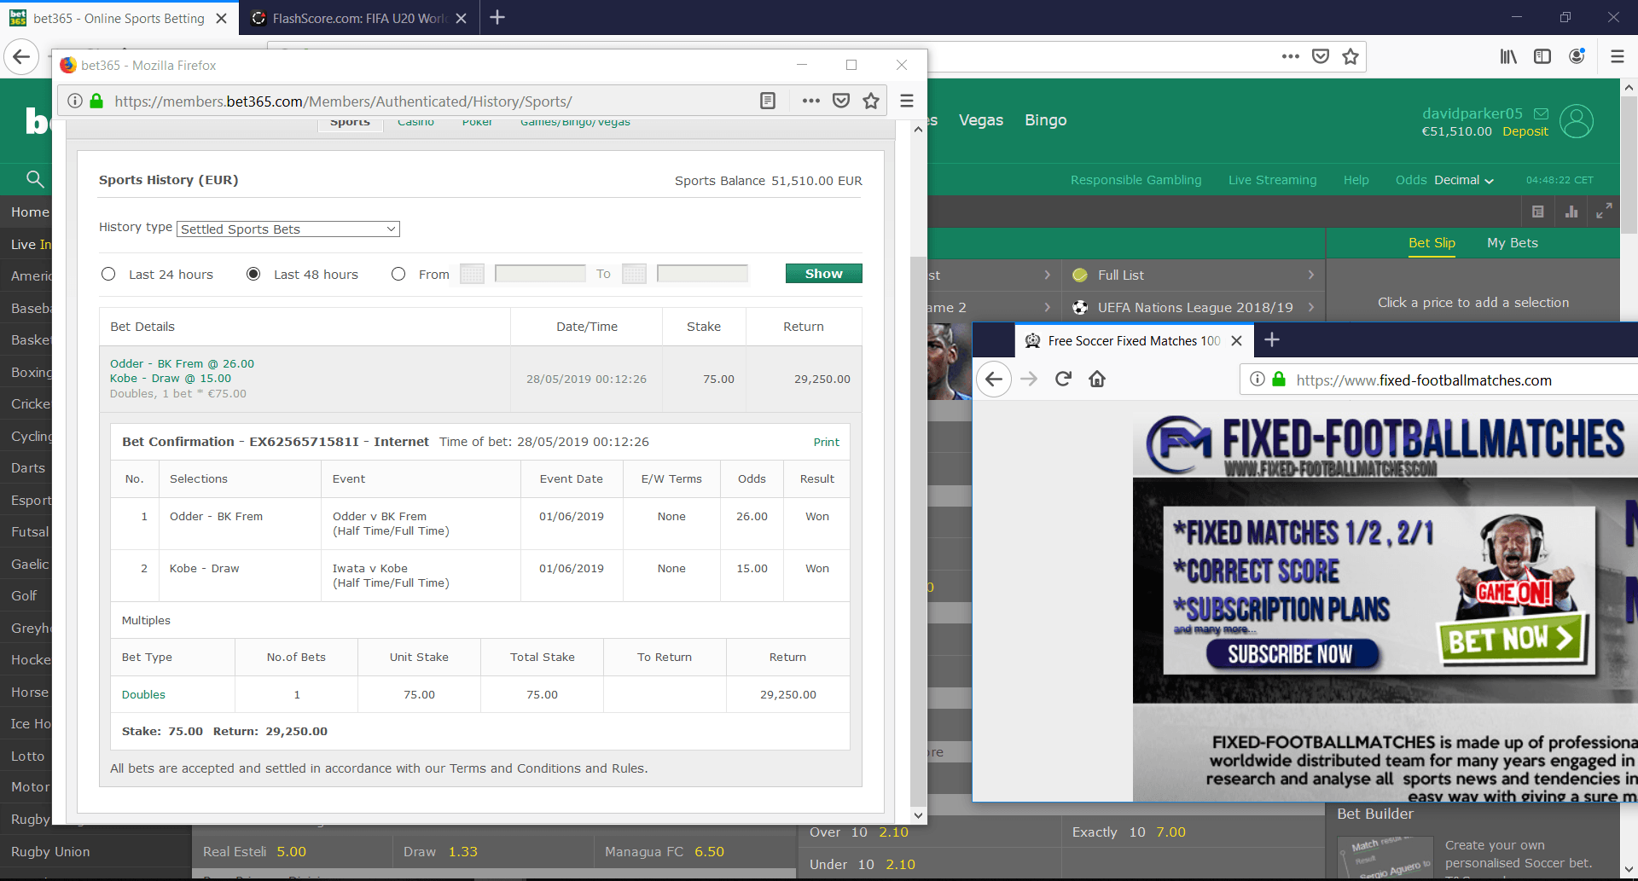Screen dimensions: 1638x881
Task: Open new tab plus in main Firefox window
Action: coord(498,17)
